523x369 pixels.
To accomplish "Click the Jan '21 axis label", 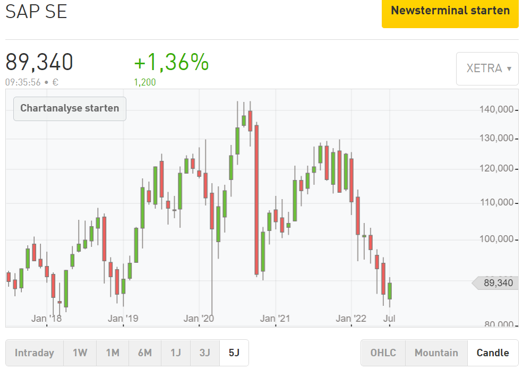I will click(x=275, y=318).
